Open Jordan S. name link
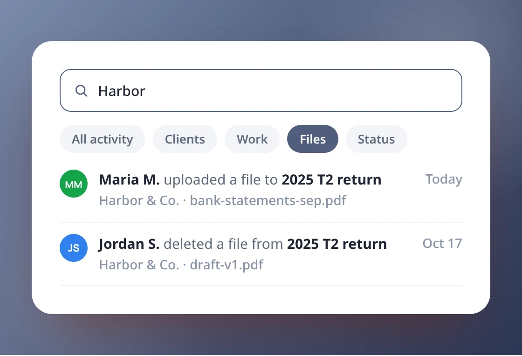522x356 pixels. [129, 244]
